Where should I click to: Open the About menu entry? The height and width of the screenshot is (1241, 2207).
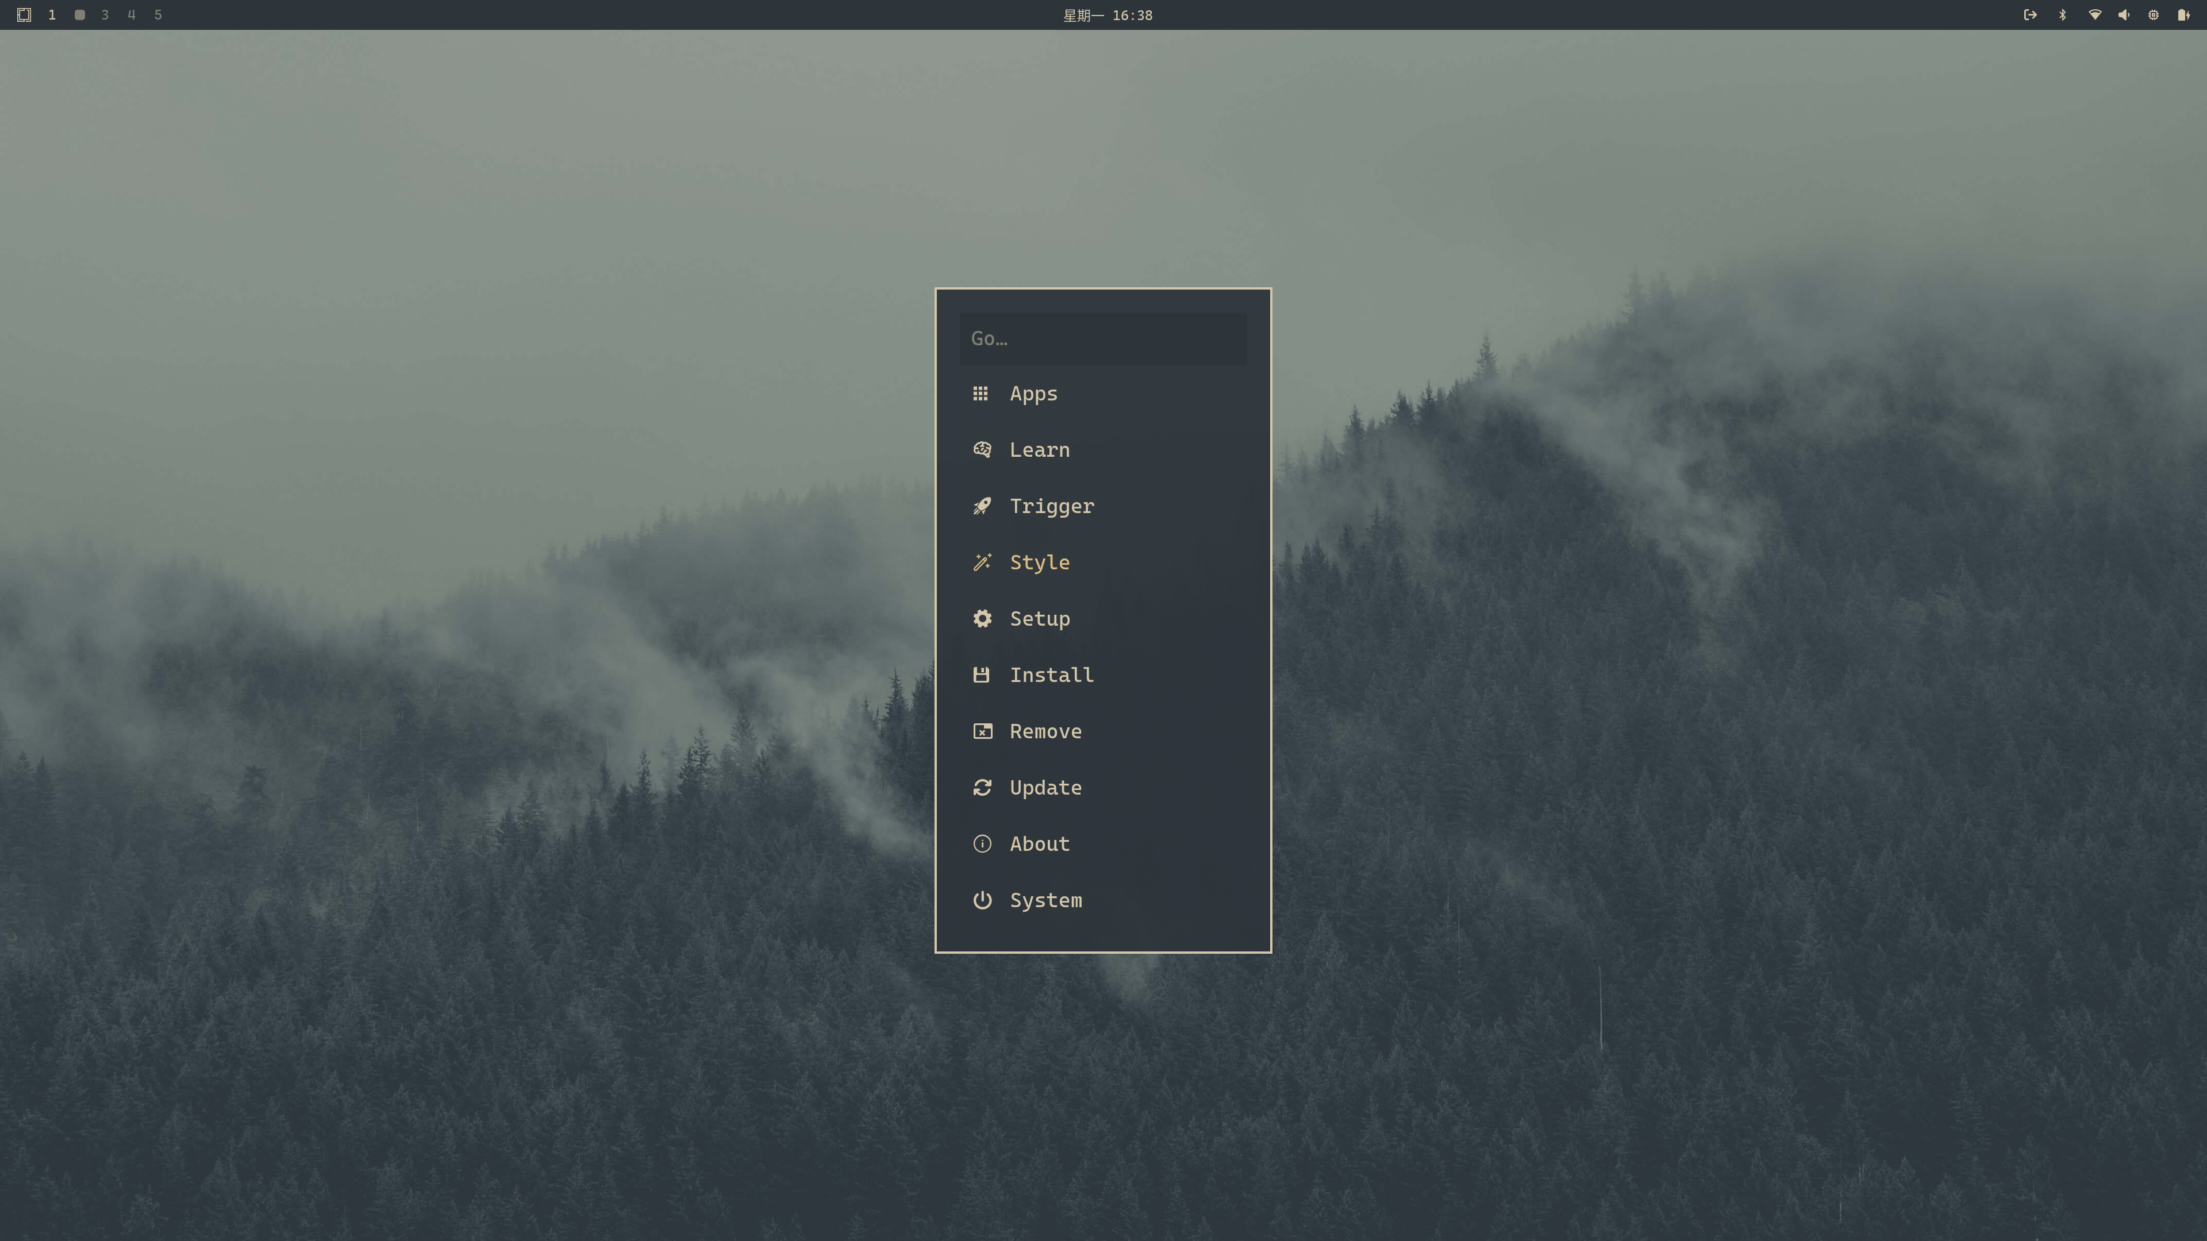tap(1103, 843)
